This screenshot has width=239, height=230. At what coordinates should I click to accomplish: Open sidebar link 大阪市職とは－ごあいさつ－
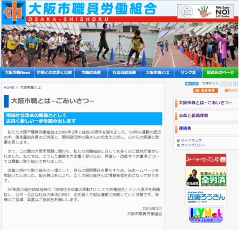pyautogui.click(x=206, y=103)
